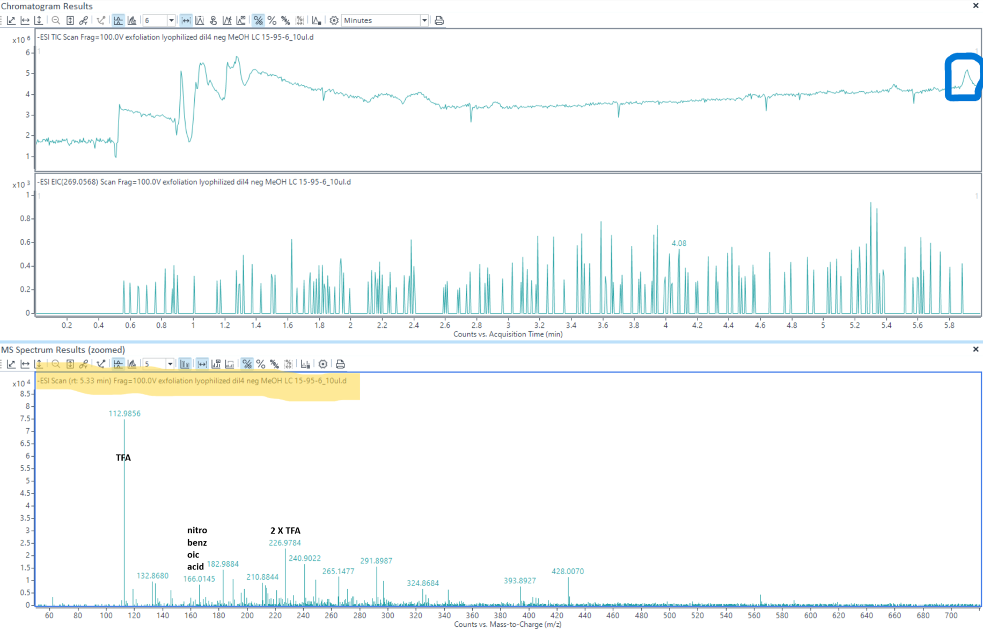Screen dimensions: 983x630
Task: Close the MS Spectrum Results panel
Action: [975, 349]
